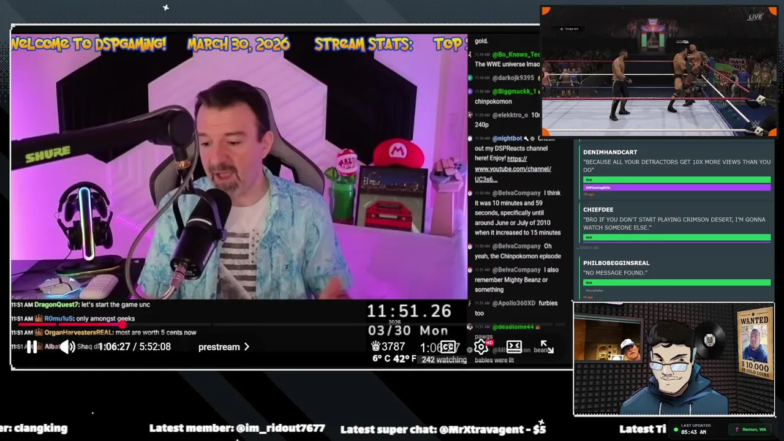Click the green status dot by Last Updated

click(676, 429)
